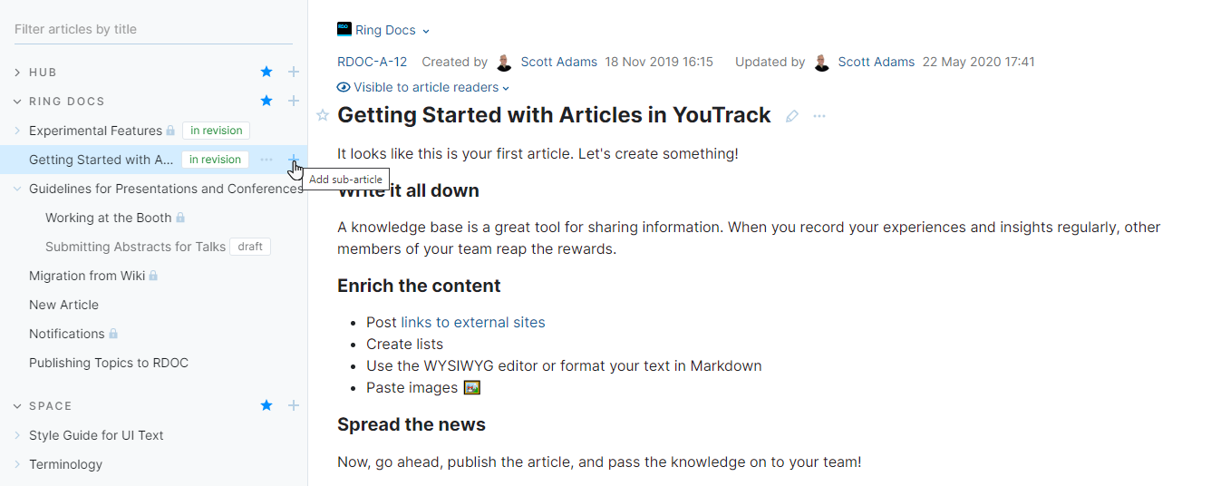
Task: Expand the HUB project tree
Action: (x=17, y=73)
